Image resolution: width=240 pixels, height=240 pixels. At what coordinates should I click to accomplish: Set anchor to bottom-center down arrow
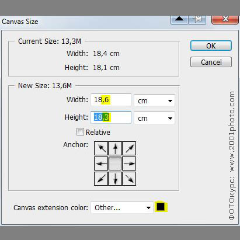click(115, 179)
